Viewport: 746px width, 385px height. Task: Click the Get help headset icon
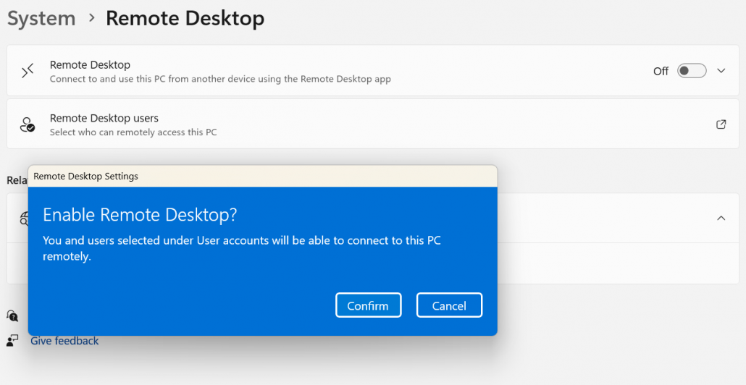tap(12, 316)
